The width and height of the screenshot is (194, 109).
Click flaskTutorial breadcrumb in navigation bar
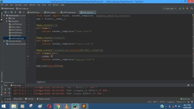coord(8,8)
